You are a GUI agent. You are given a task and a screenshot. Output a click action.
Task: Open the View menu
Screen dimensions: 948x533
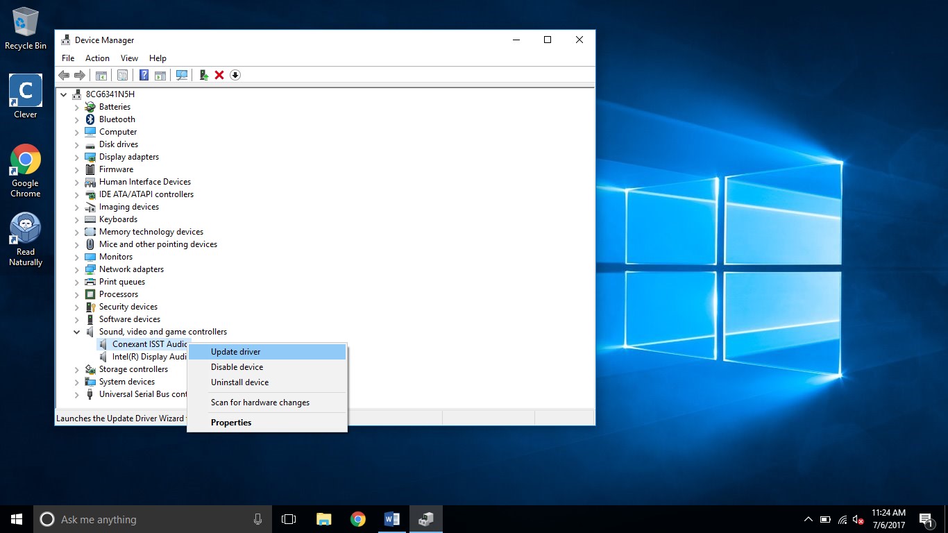[129, 58]
